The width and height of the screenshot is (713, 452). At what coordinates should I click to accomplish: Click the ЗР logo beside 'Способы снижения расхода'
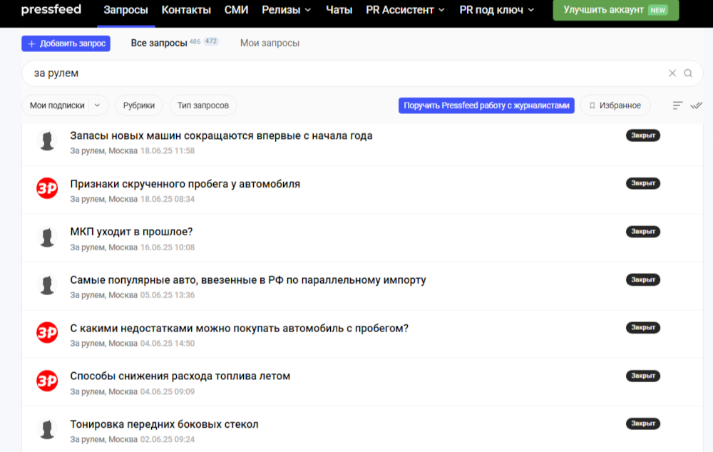pos(47,381)
